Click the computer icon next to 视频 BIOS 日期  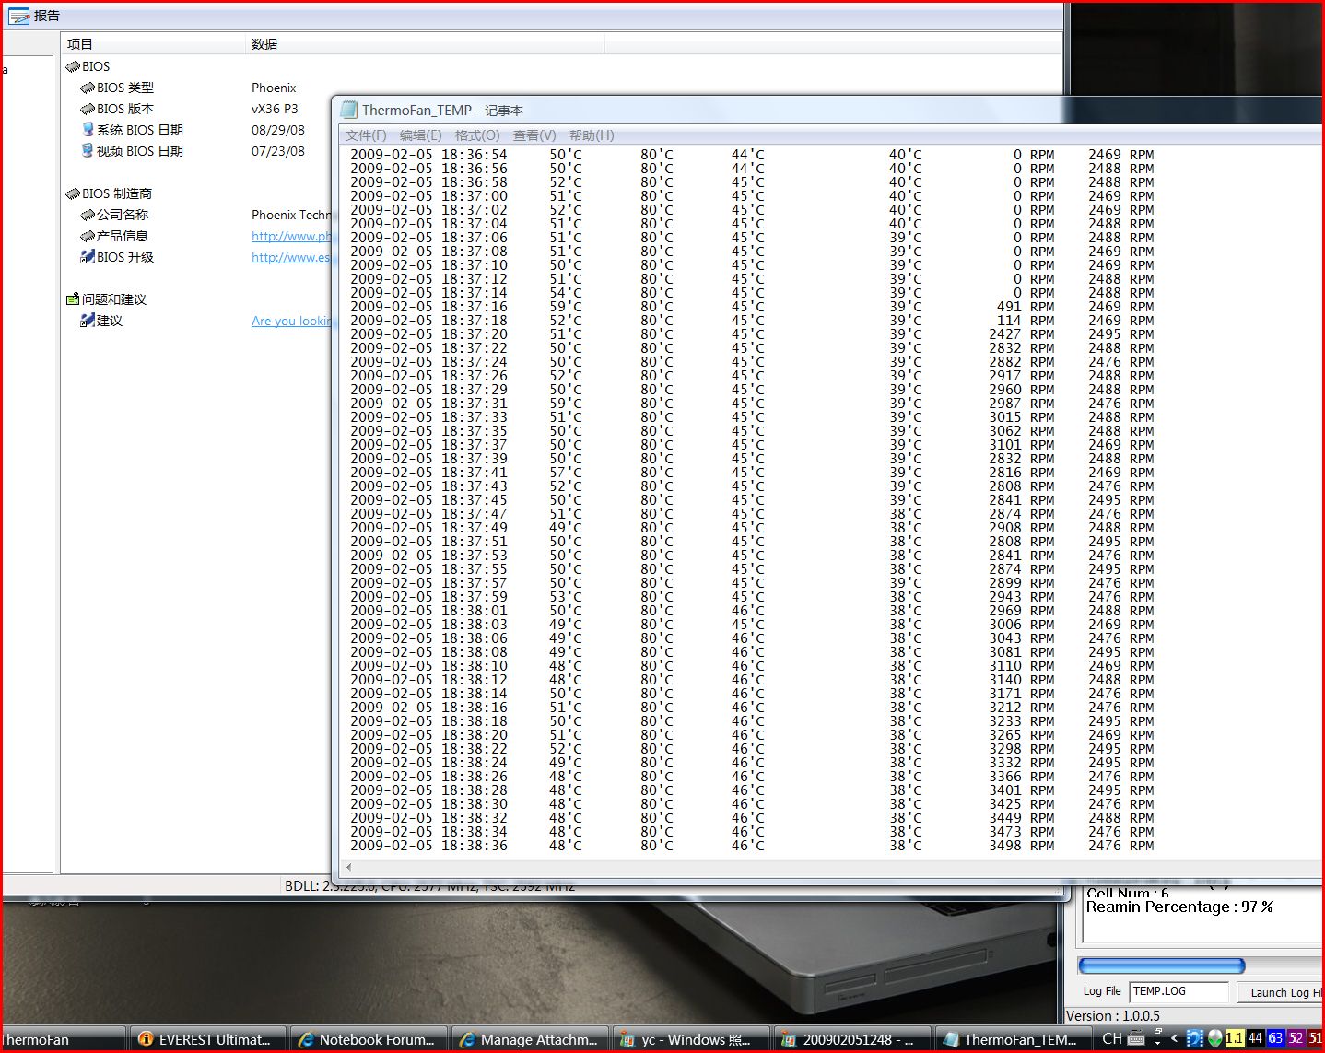pos(88,151)
